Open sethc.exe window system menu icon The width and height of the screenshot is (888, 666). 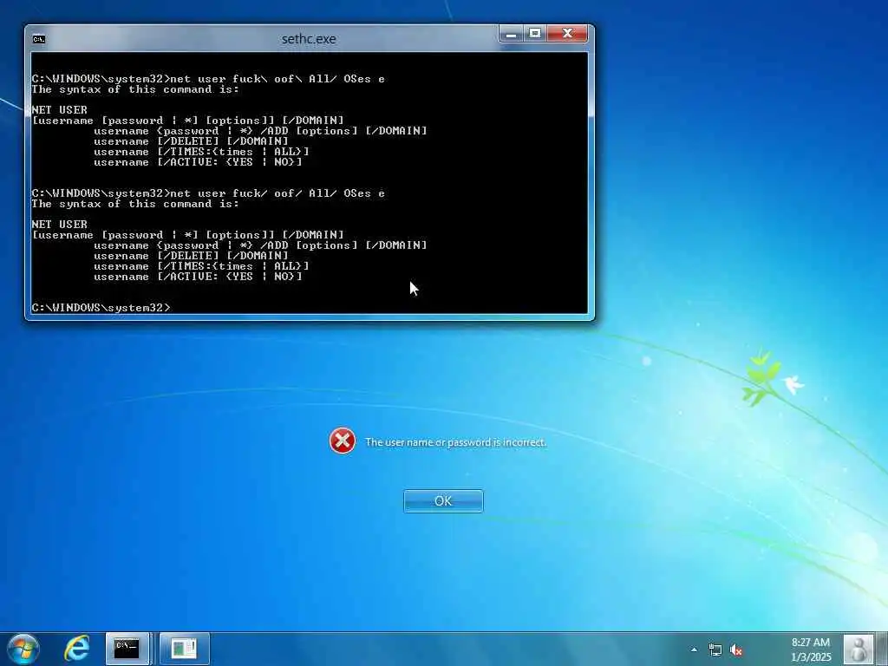click(x=38, y=39)
